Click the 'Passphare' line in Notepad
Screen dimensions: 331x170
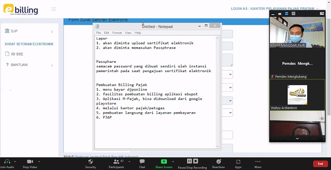point(106,62)
